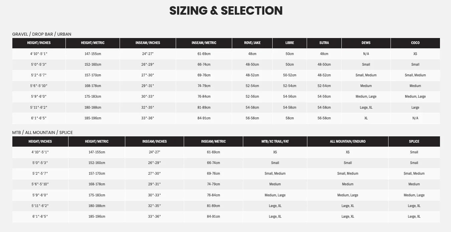The image size is (451, 232).
Task: Click the SUTRA column header
Action: [324, 43]
